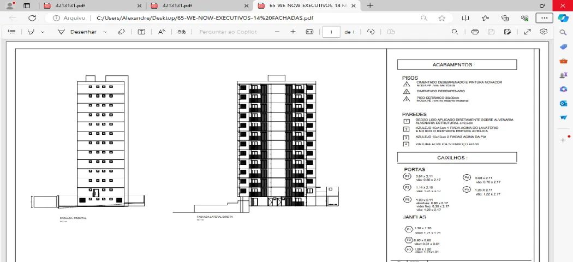Open the Microsoft 365 sidebar app
The width and height of the screenshot is (573, 262).
coord(563,89)
